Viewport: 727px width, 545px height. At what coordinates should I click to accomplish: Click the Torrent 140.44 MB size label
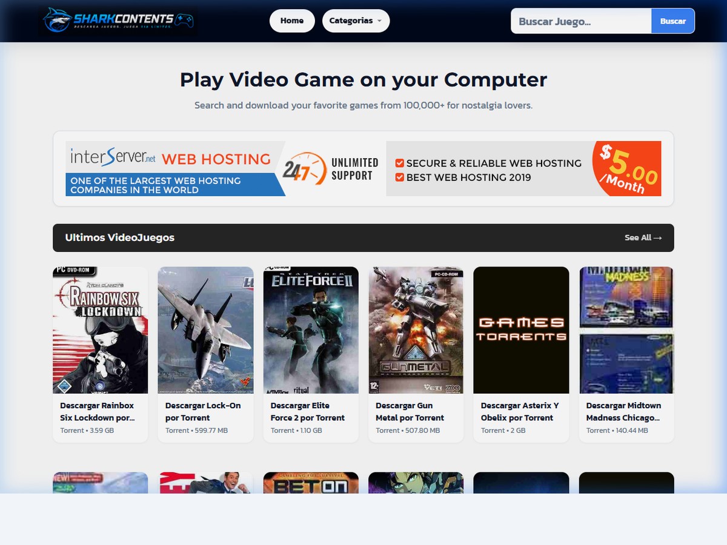point(617,431)
